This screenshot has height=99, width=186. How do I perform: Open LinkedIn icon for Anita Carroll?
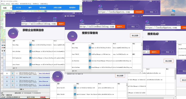[x=75, y=88]
